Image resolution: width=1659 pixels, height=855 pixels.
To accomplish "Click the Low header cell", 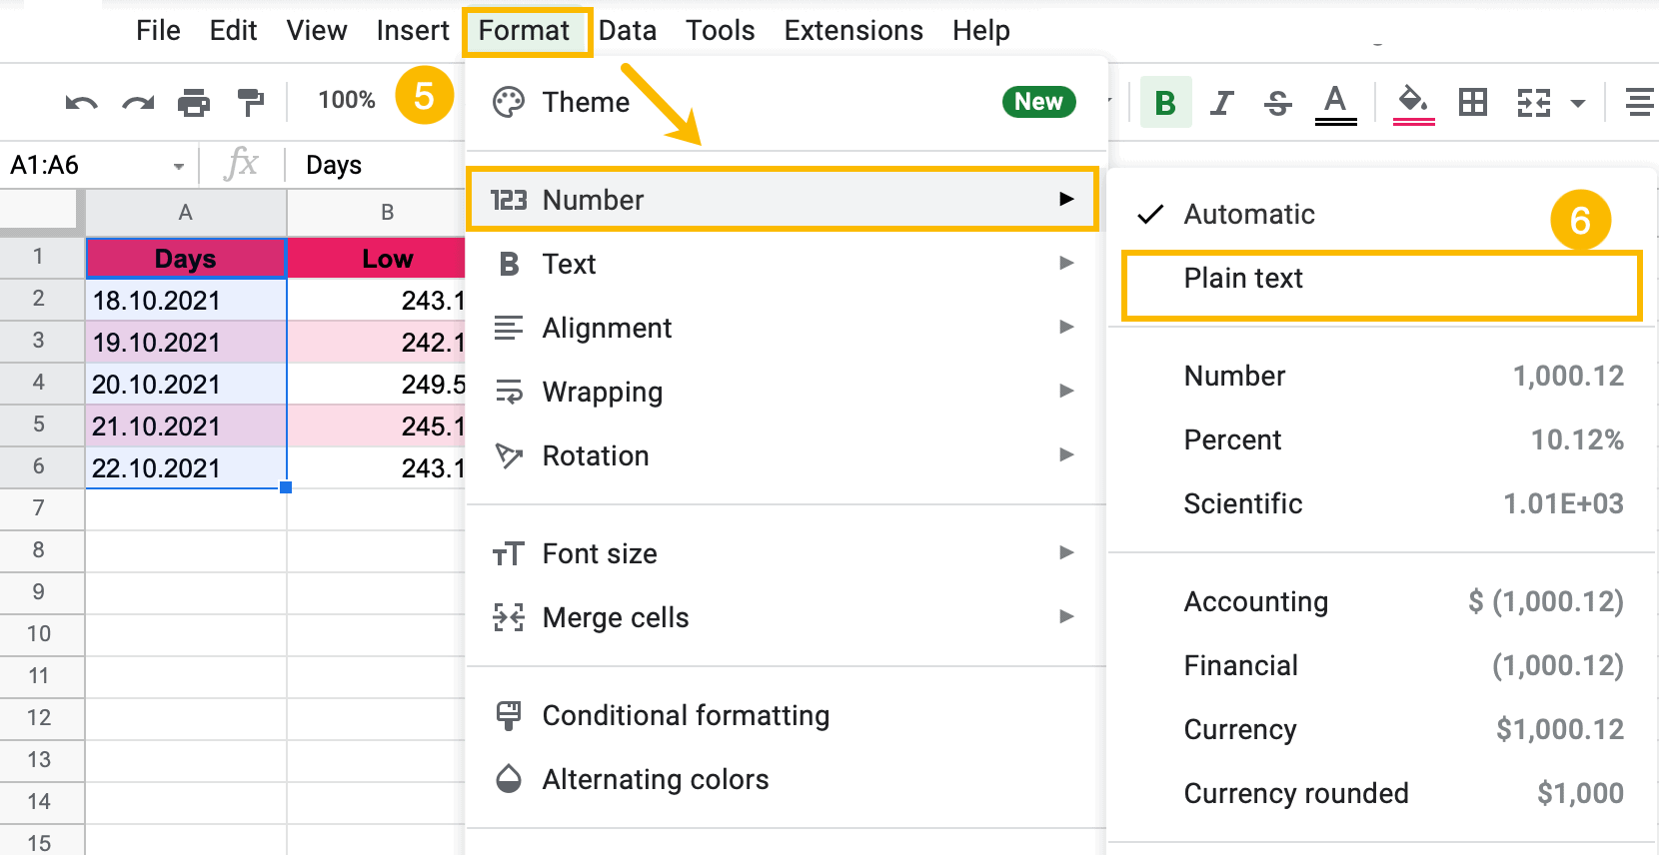I will (x=377, y=258).
